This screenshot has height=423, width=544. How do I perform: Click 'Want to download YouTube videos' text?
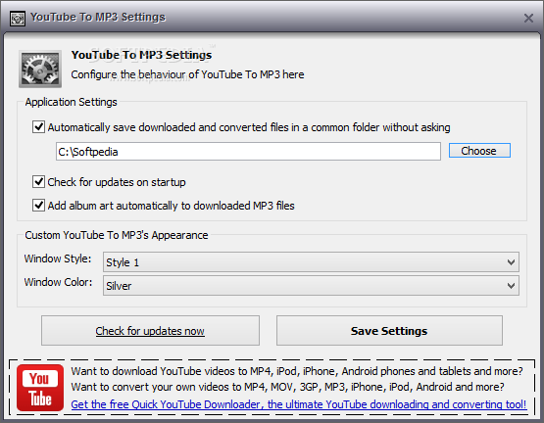tap(297, 371)
